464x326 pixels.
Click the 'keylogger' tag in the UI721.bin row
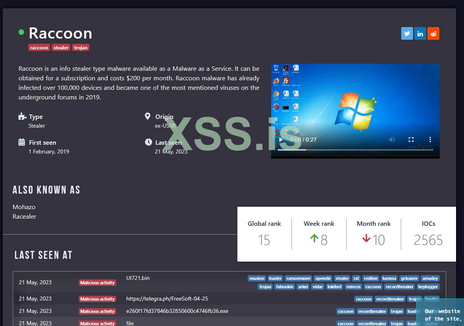click(428, 287)
